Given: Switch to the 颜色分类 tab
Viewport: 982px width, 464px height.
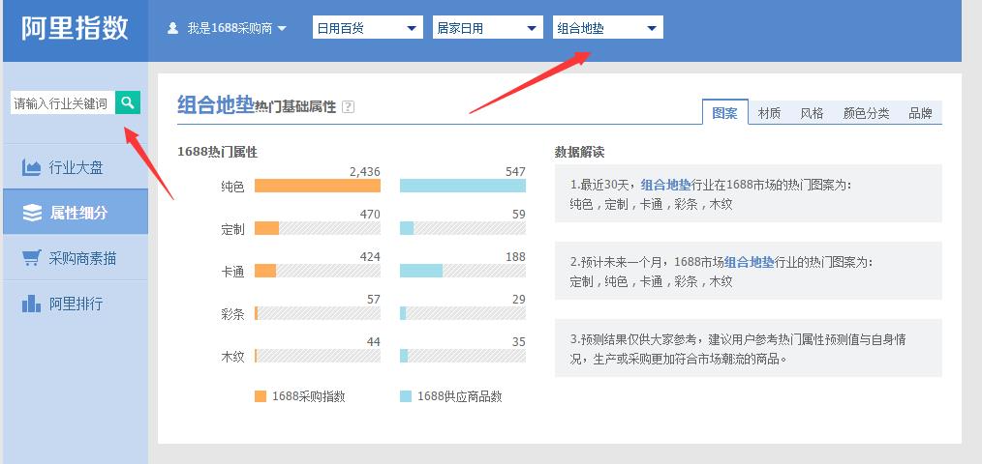Looking at the screenshot, I should click(x=866, y=113).
